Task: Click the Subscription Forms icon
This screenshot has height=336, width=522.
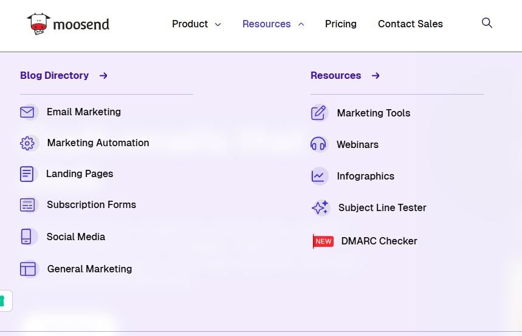Action: tap(27, 205)
